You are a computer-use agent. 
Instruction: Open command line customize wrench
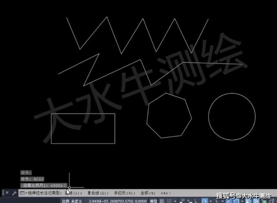tap(14, 193)
